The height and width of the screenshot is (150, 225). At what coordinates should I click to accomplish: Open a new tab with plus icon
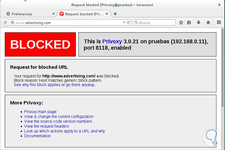tap(115, 14)
